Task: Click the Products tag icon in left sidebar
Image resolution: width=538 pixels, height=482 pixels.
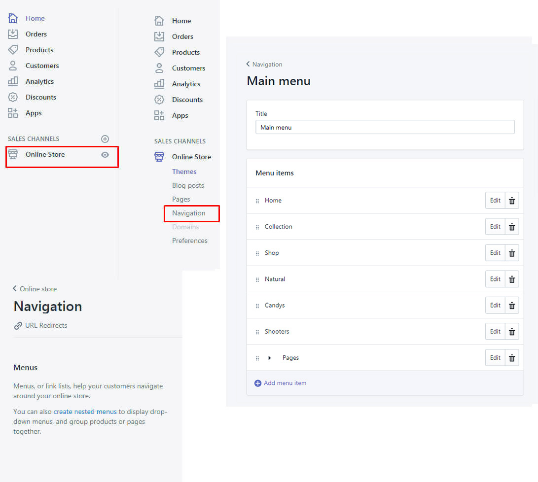Action: click(13, 50)
